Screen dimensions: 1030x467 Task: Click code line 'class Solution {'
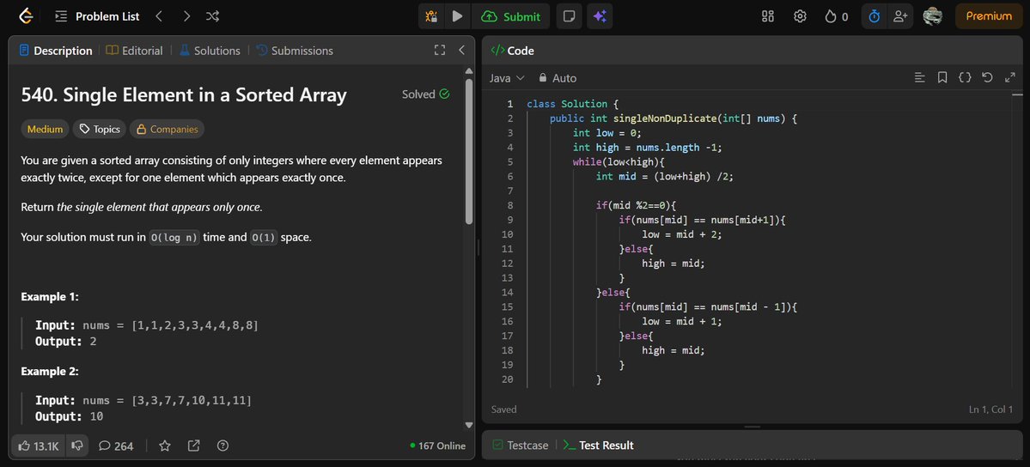[573, 104]
